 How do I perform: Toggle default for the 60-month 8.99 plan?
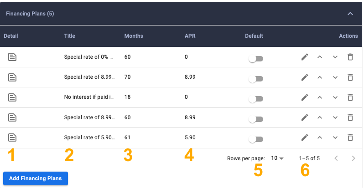click(255, 119)
